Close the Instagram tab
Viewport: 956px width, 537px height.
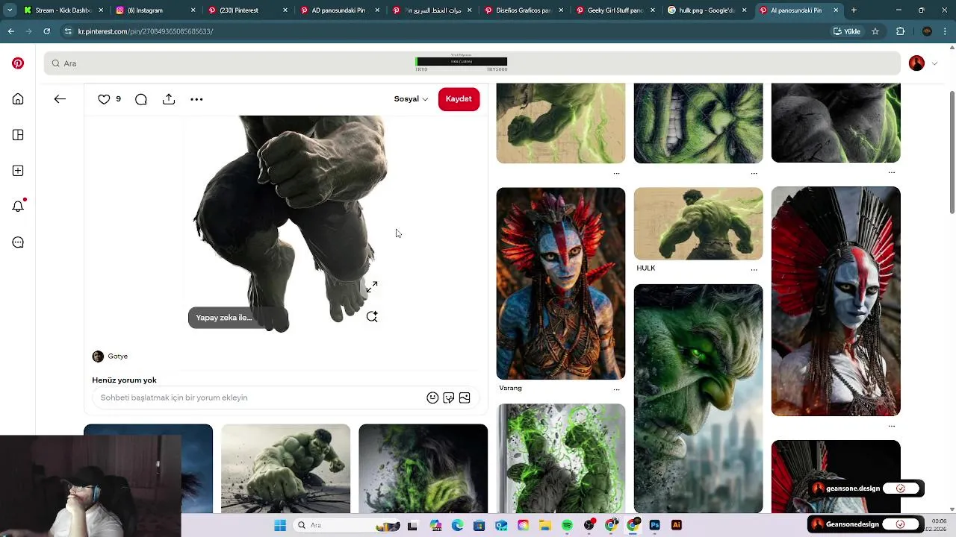pos(193,10)
